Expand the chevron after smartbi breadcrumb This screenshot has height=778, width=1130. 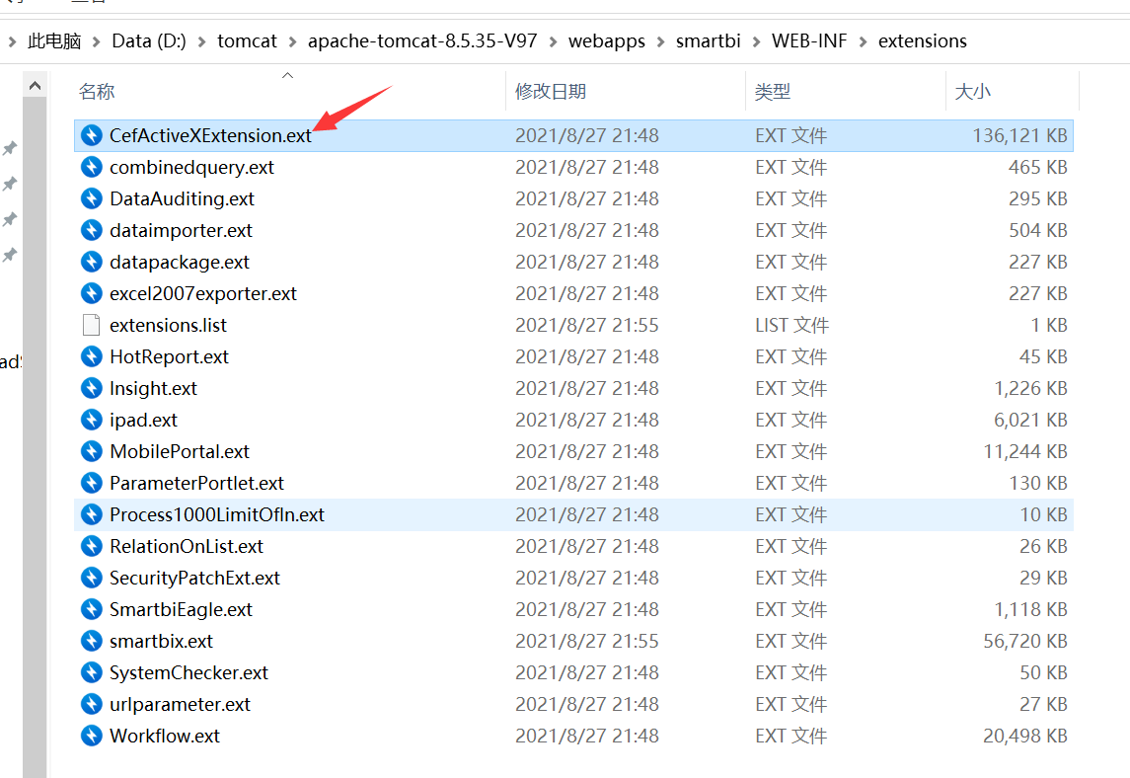(756, 41)
